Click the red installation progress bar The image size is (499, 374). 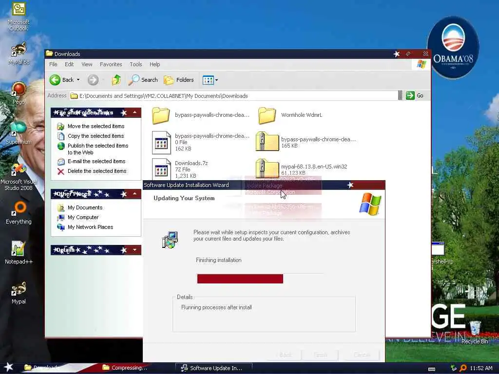240,279
